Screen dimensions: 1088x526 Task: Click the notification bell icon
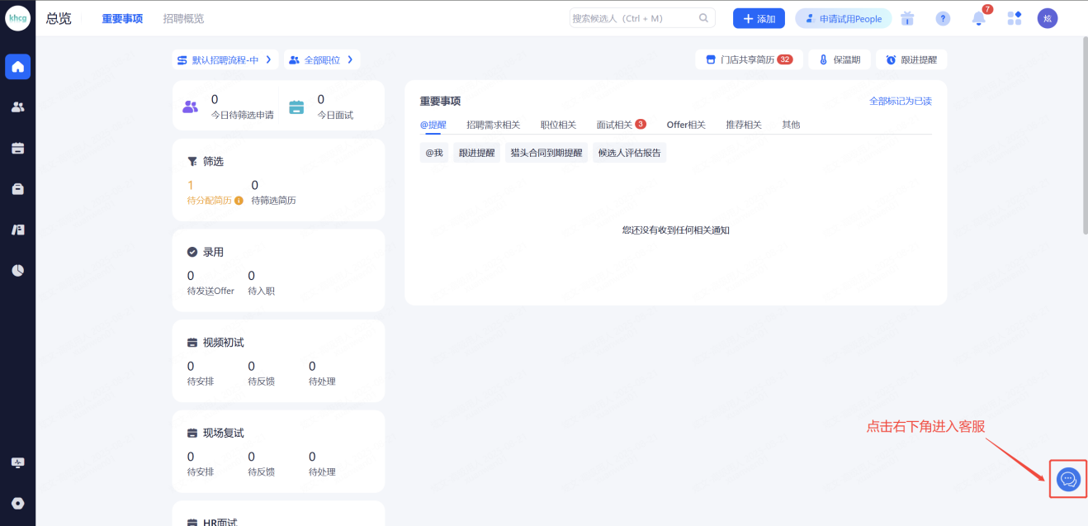coord(978,19)
